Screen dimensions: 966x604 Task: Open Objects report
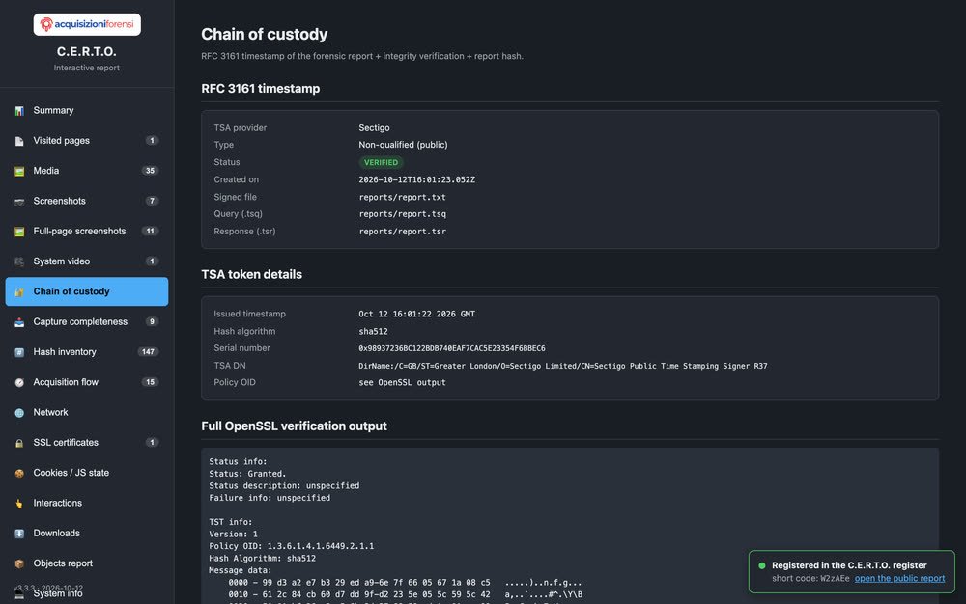click(87, 563)
